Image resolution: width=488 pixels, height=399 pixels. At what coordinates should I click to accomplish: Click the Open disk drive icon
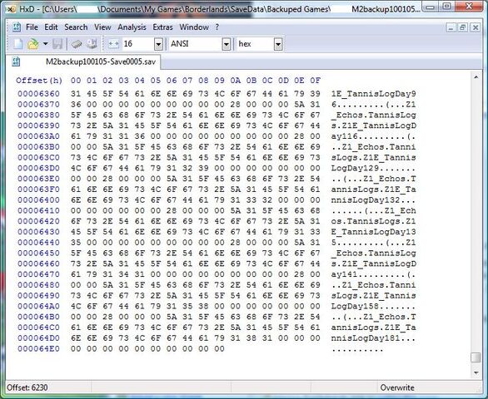92,44
